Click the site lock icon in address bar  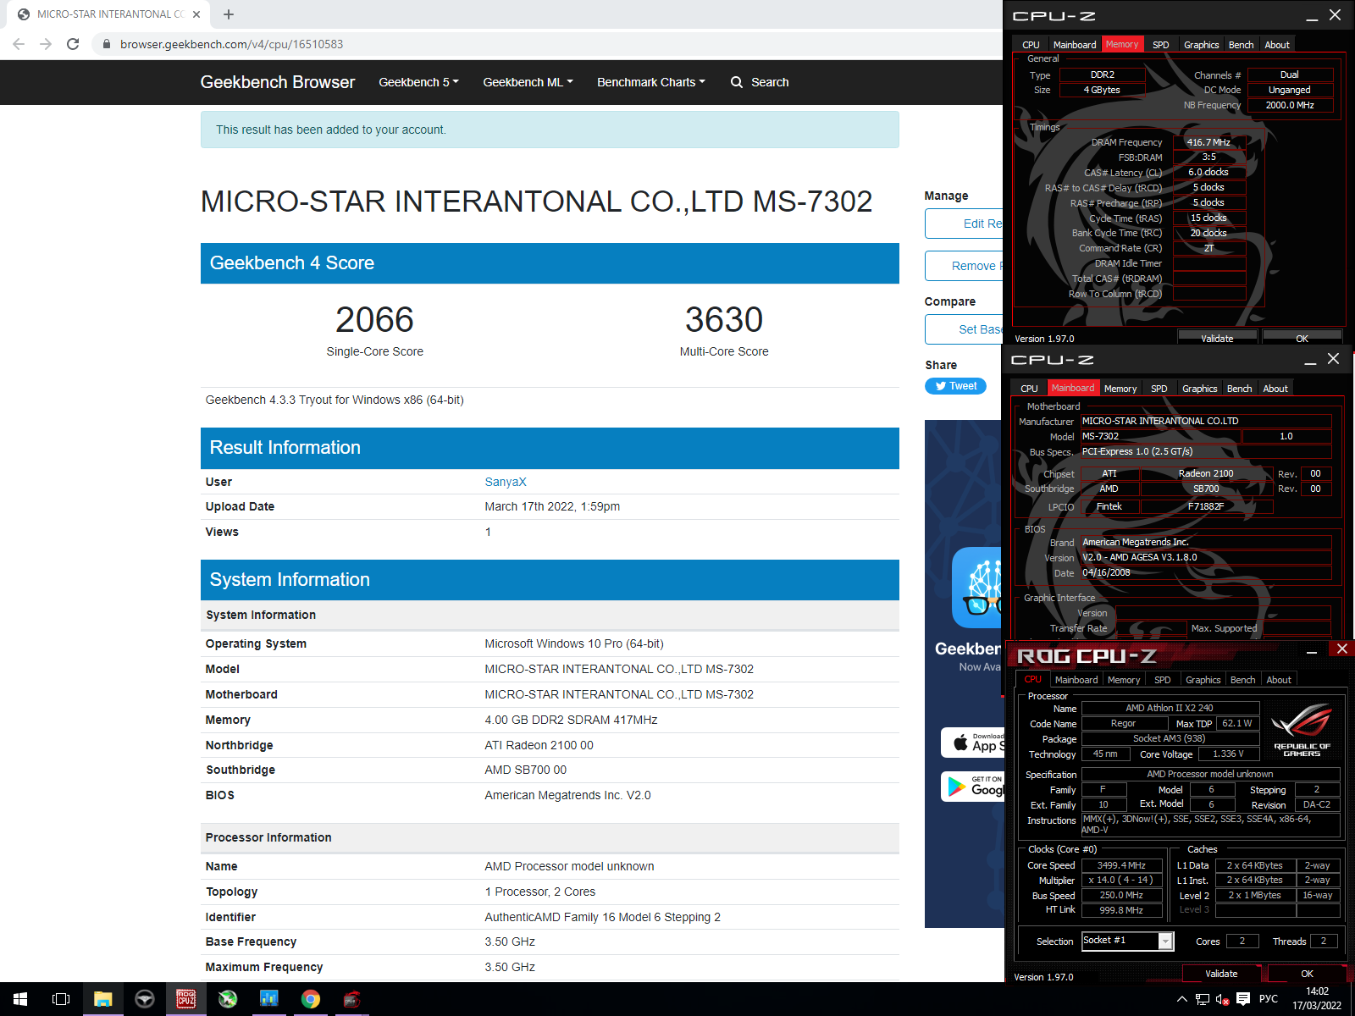pos(106,44)
